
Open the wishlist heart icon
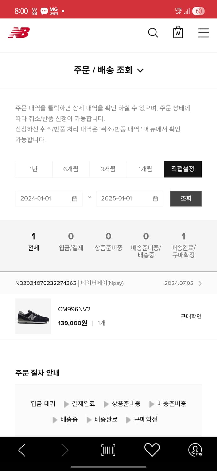[152, 450]
